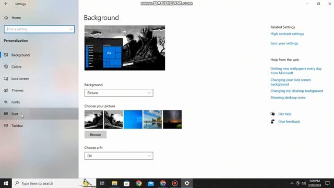The height and width of the screenshot is (188, 334).
Task: Select the Colors palette icon
Action: [6, 67]
